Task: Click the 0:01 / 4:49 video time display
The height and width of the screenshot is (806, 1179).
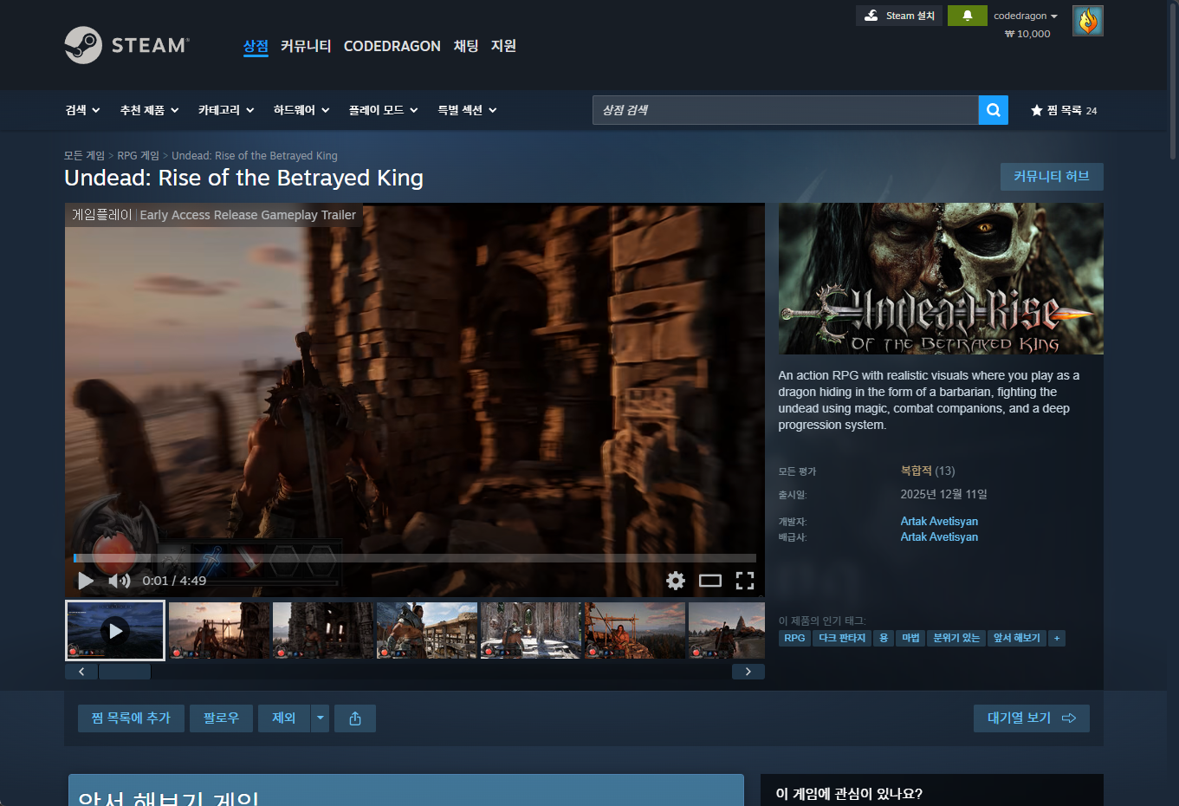Action: point(174,581)
